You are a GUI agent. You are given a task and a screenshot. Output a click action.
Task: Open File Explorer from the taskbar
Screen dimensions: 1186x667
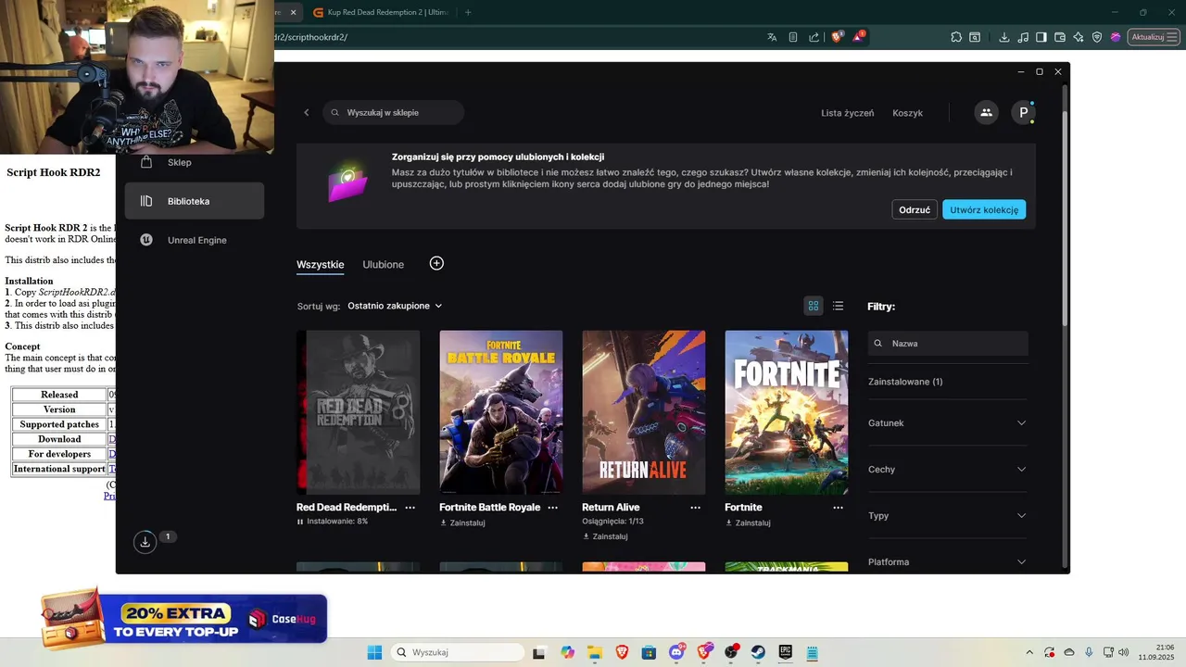pos(594,652)
